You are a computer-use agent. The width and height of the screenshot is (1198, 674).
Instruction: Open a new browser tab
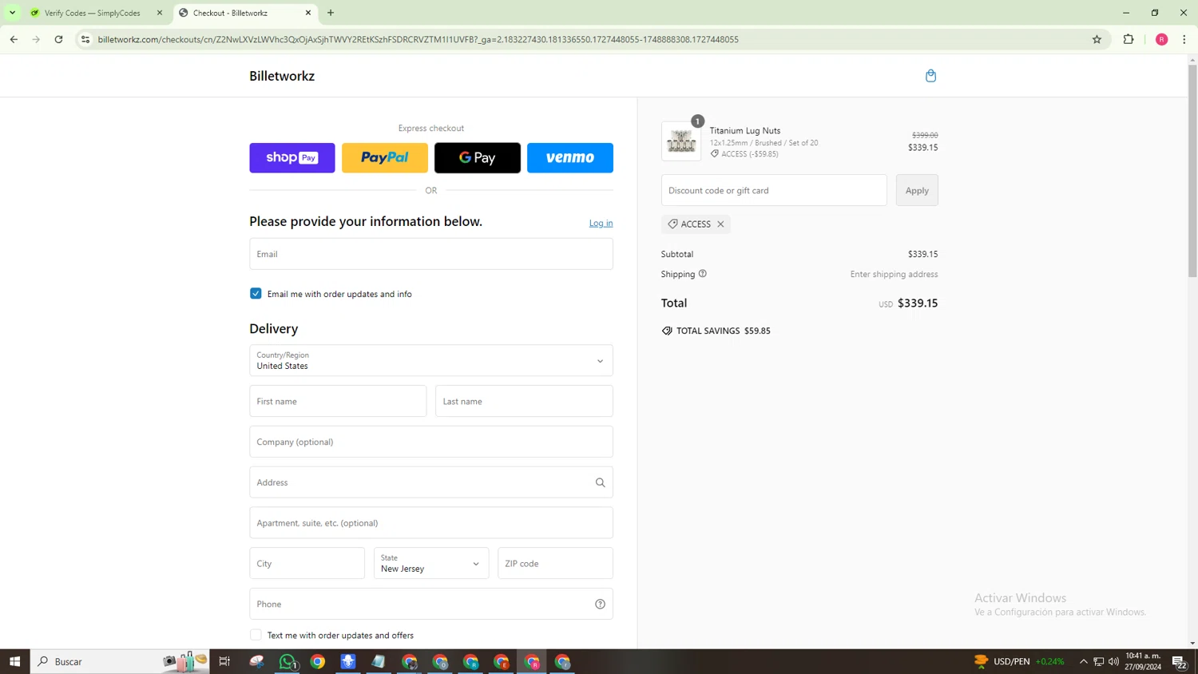click(x=331, y=13)
